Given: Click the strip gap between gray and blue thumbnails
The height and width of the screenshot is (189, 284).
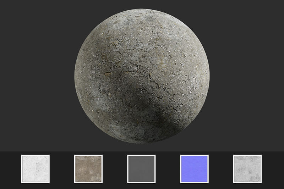Looking at the screenshot, I should 168,169.
